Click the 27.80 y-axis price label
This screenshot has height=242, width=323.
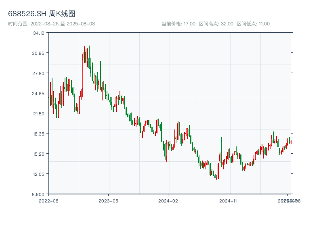pos(39,73)
